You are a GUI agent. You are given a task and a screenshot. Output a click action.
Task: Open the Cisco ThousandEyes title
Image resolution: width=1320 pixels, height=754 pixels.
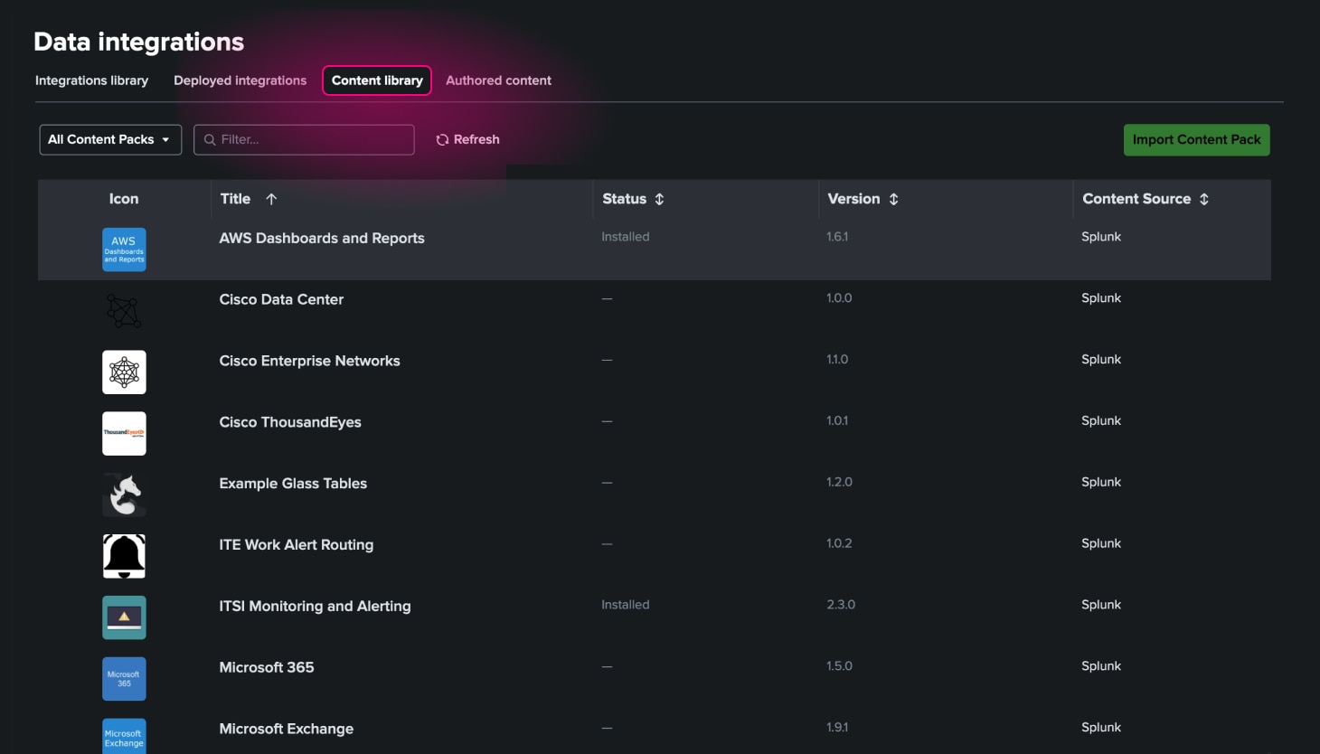(x=290, y=422)
